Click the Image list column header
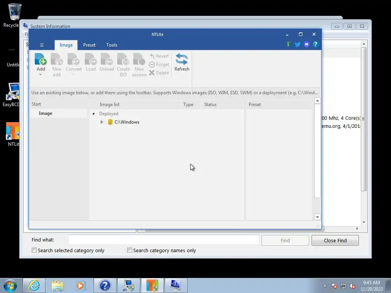 click(x=110, y=105)
